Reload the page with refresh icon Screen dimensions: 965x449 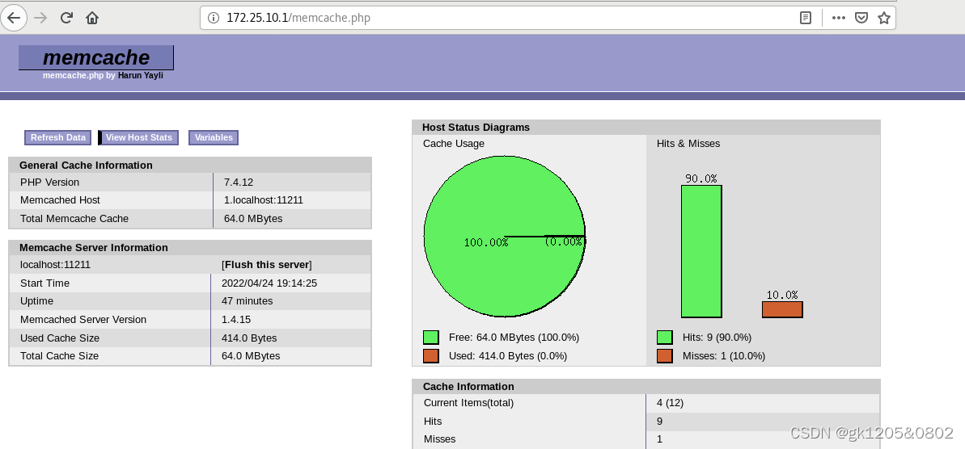point(66,17)
